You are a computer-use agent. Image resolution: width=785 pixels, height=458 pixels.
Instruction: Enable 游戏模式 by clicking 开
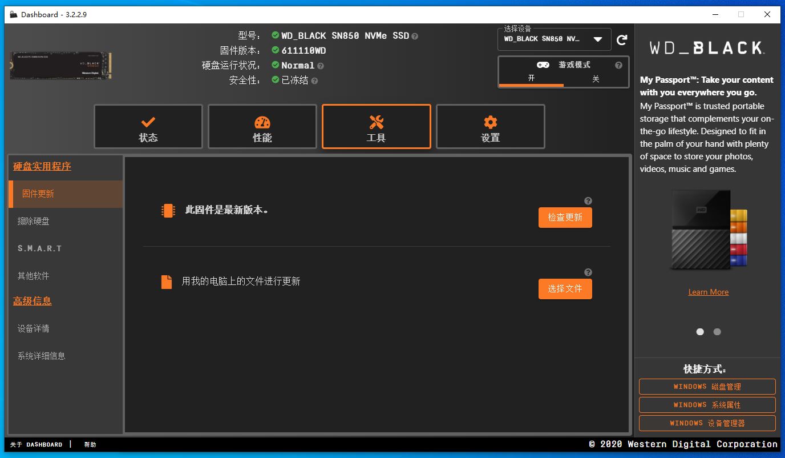[531, 79]
